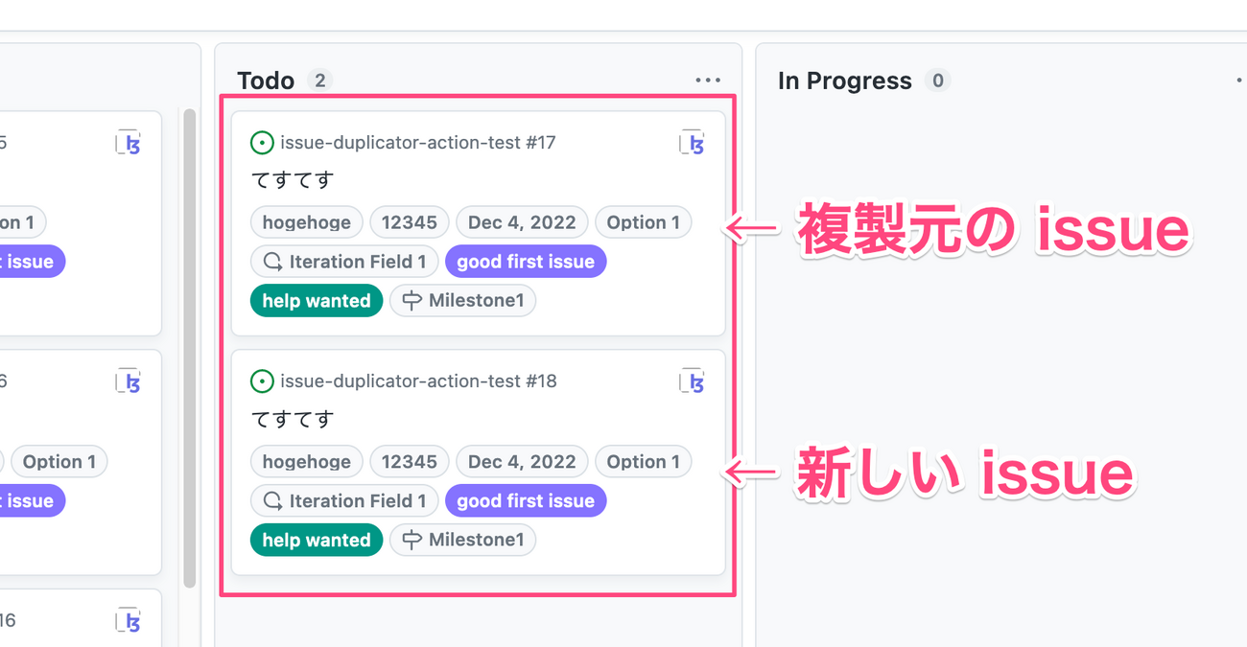Click the hogehoge field pill on issue #17

[x=307, y=222]
